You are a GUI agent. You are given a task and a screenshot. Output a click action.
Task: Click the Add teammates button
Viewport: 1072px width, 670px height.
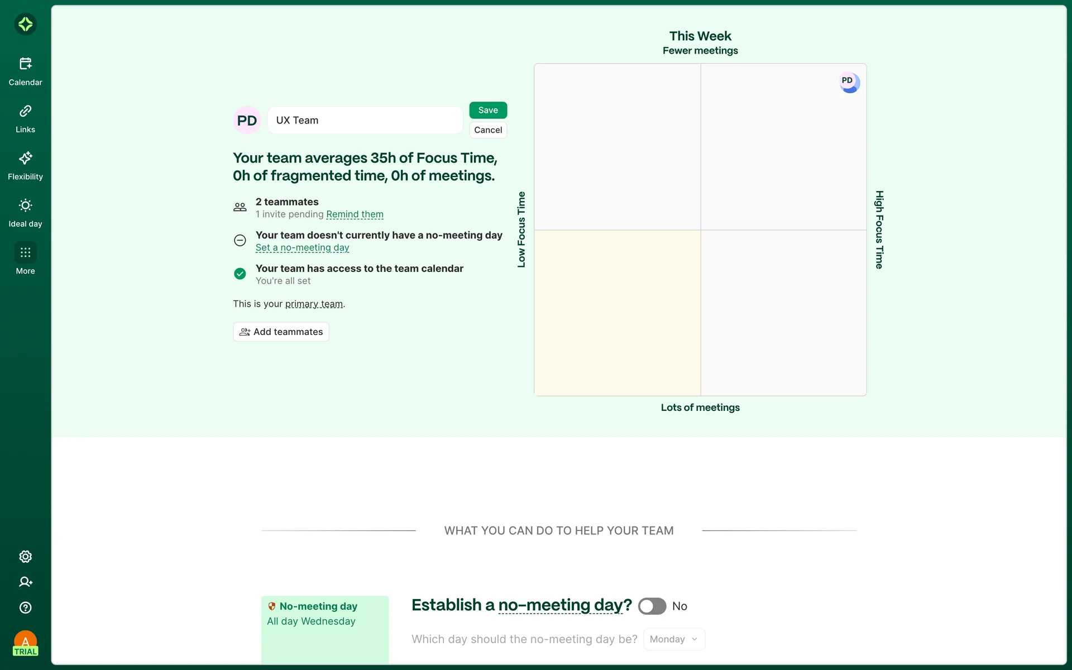tap(281, 332)
